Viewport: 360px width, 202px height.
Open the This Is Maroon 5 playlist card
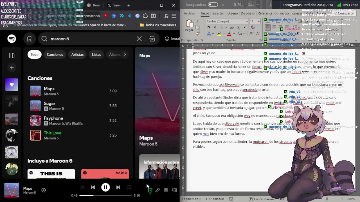(51, 174)
